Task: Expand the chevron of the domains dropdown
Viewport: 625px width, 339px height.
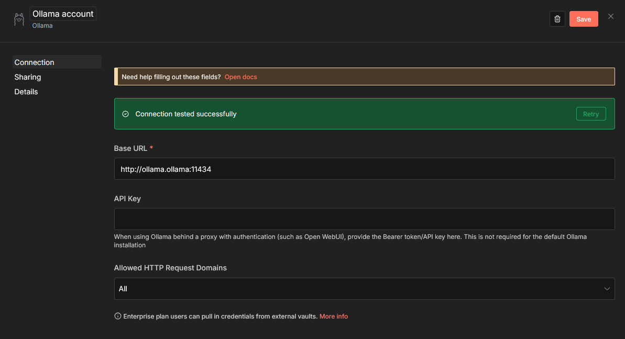Action: coord(607,289)
